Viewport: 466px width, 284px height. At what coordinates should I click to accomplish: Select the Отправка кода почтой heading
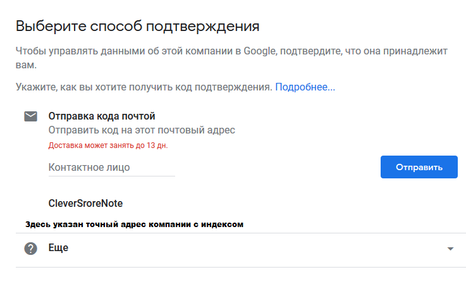[x=102, y=116]
